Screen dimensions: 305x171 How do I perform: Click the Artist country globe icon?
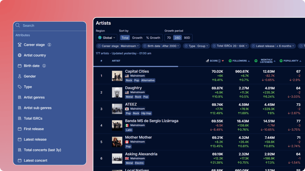coord(20,55)
